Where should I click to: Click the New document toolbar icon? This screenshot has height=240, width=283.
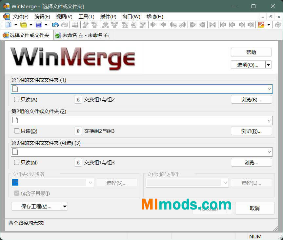pyautogui.click(x=8, y=25)
